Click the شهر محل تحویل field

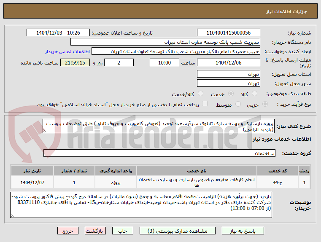coord(229,83)
